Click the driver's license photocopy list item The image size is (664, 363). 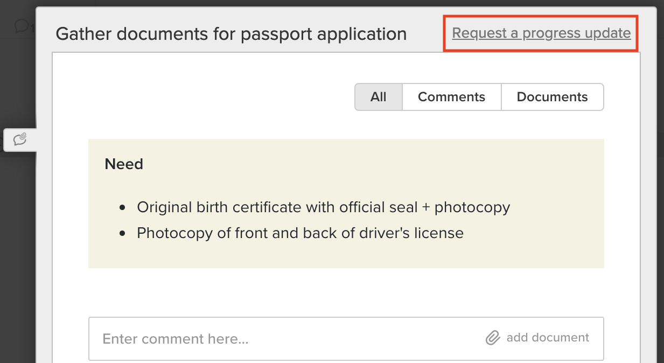click(300, 233)
